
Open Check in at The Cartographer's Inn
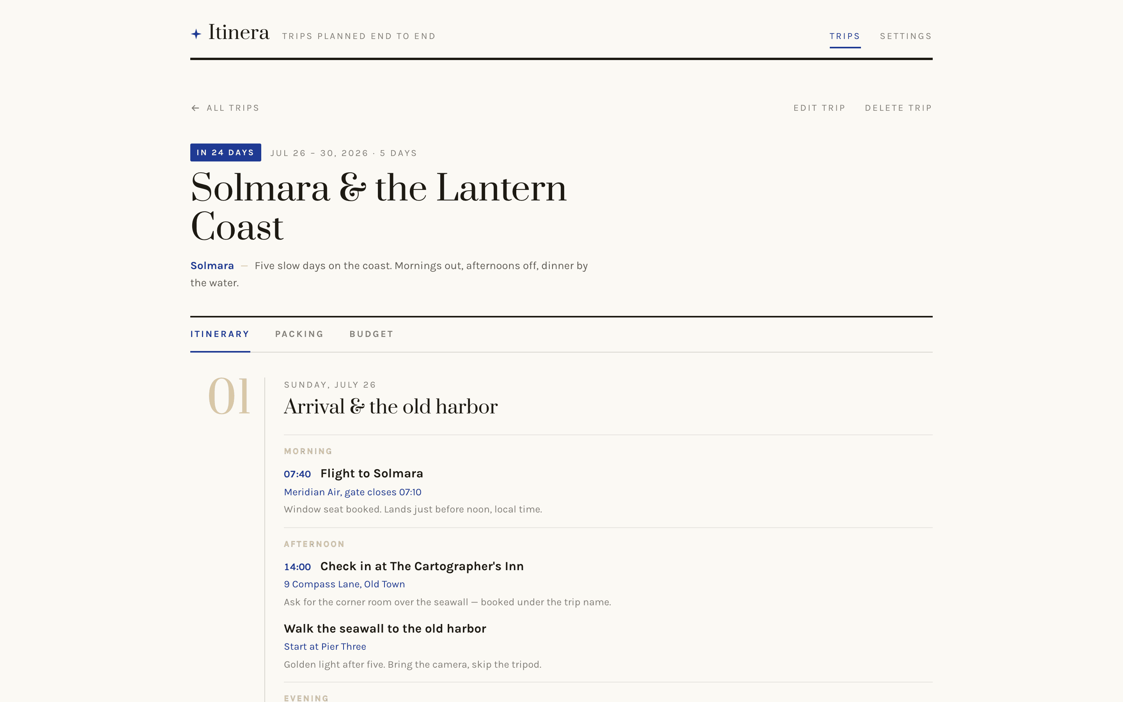[x=422, y=566]
